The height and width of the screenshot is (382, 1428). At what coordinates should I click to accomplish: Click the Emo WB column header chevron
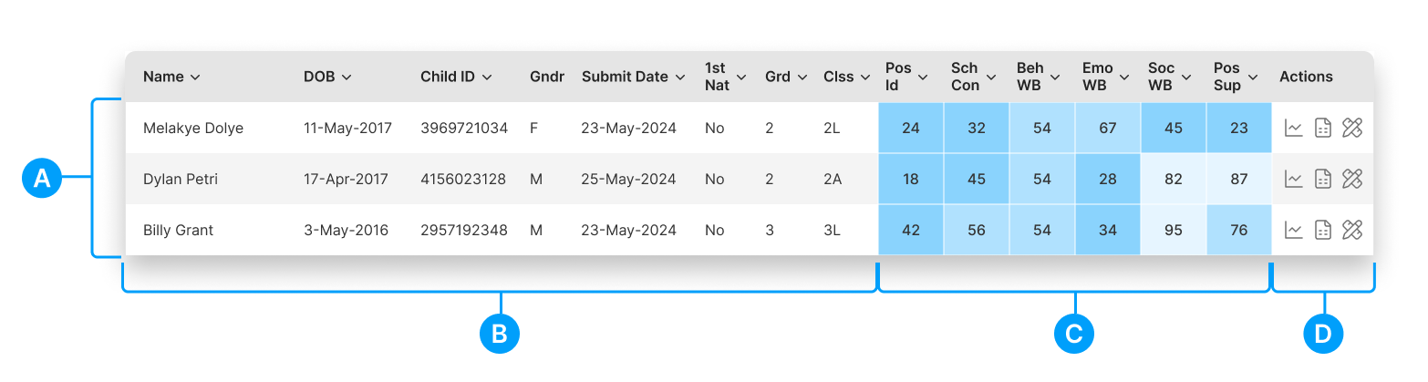click(1127, 77)
